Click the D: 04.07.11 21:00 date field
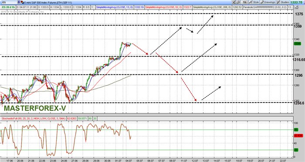 [27, 7]
